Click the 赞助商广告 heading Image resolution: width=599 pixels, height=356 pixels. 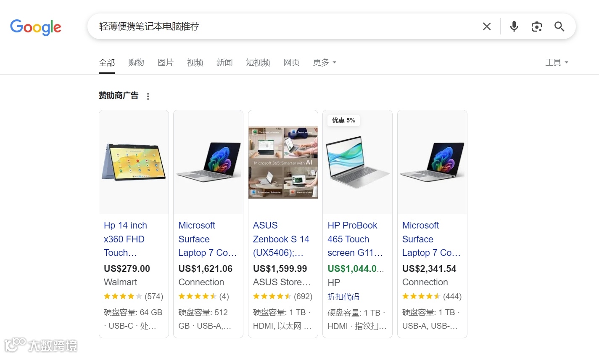[x=119, y=96]
